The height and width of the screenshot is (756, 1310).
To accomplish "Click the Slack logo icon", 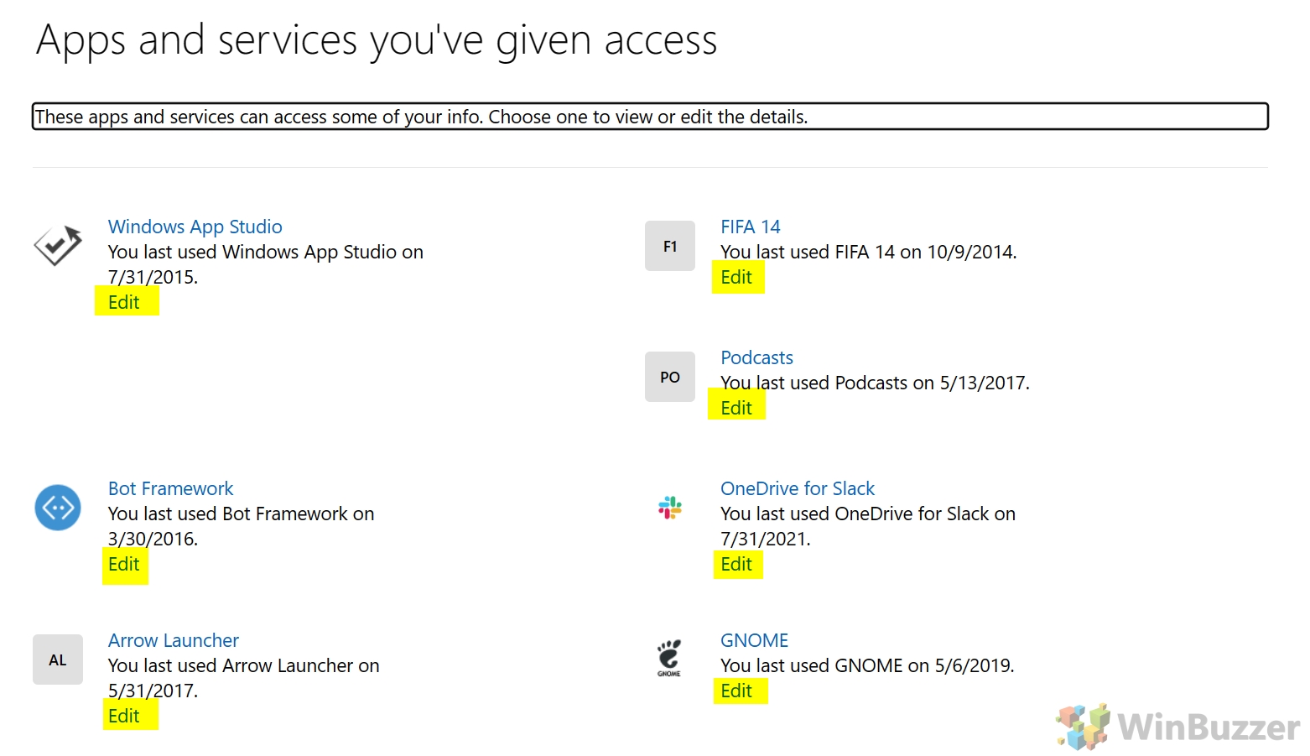I will click(x=670, y=508).
